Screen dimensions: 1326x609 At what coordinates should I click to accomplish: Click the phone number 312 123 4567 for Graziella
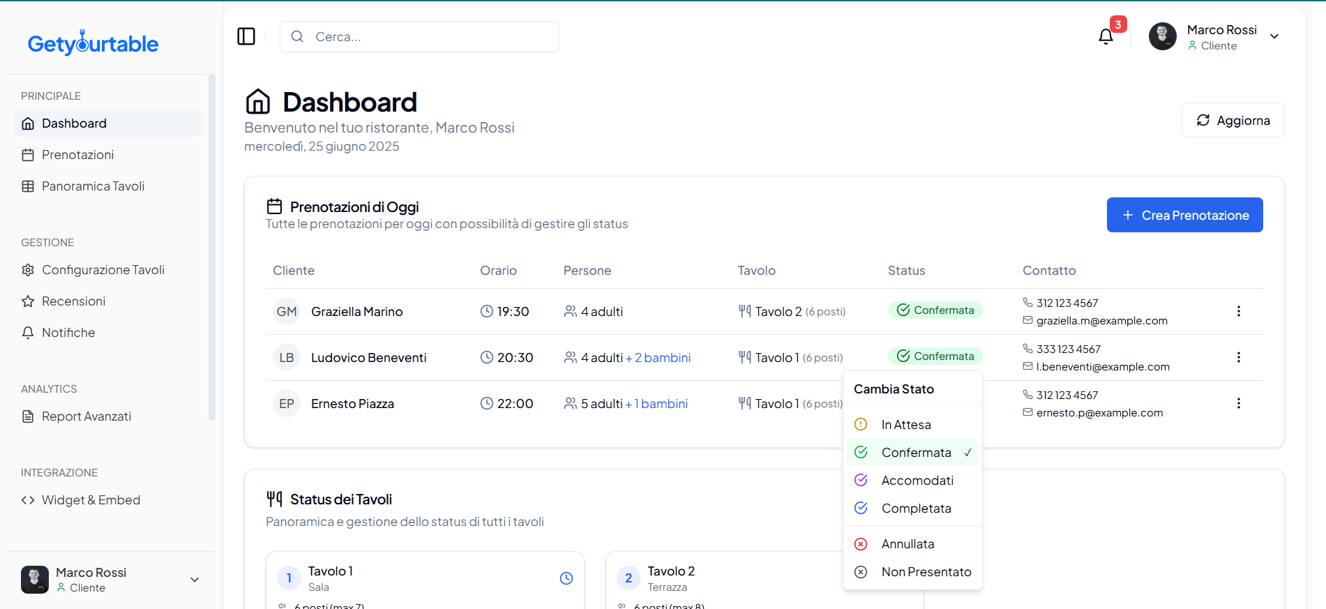click(1067, 303)
